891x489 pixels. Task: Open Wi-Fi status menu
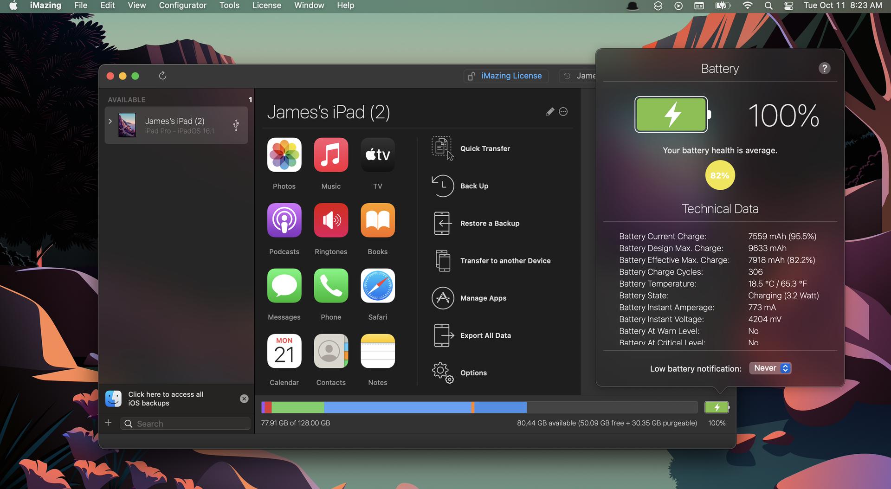coord(747,6)
